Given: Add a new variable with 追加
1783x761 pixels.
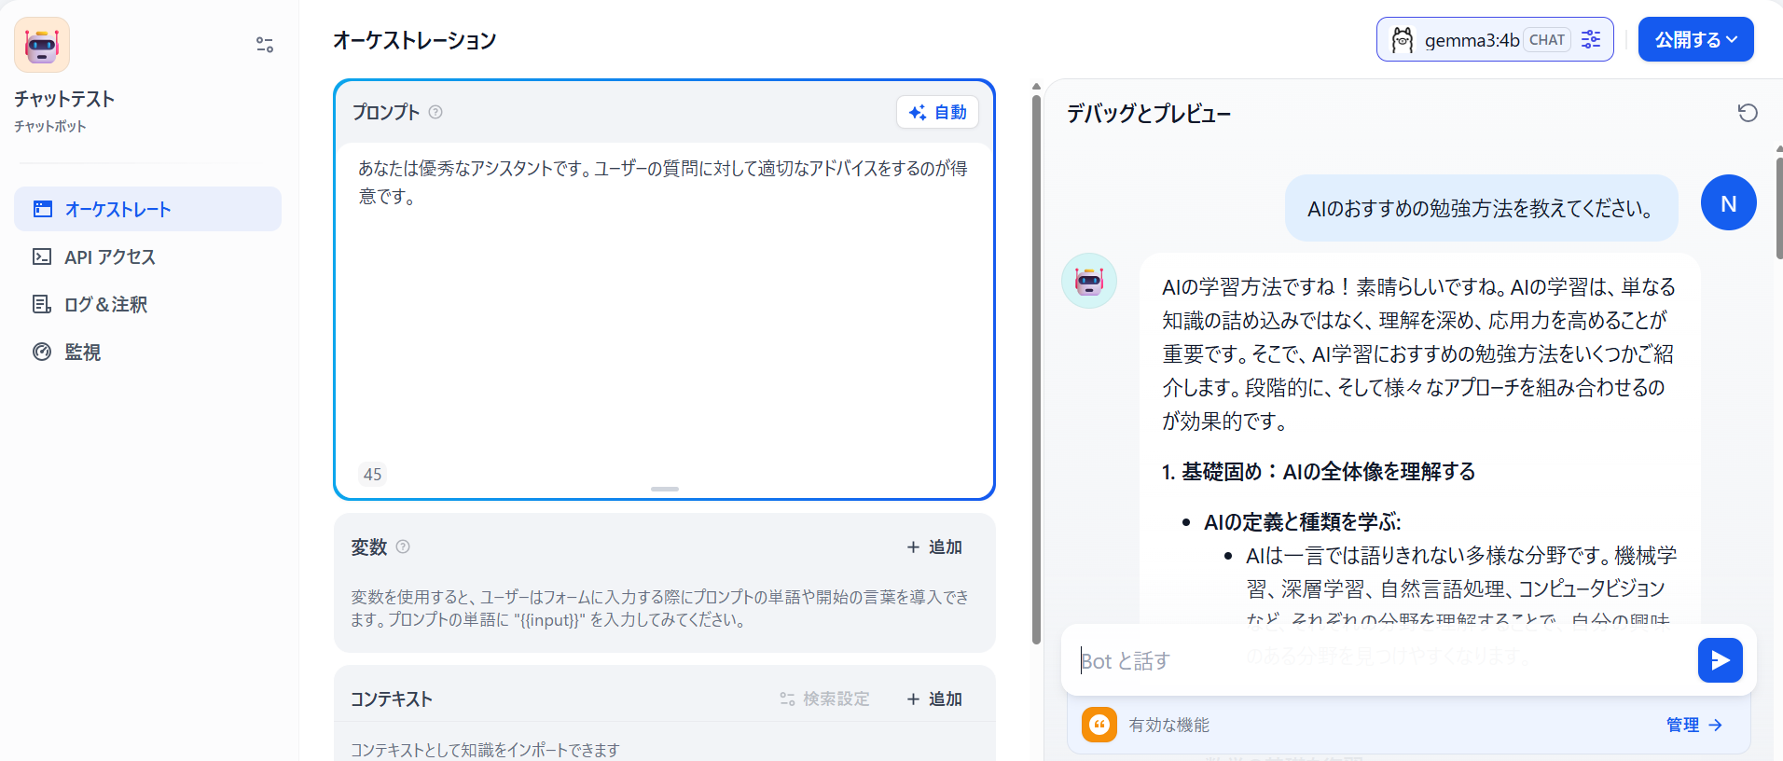Looking at the screenshot, I should (934, 547).
